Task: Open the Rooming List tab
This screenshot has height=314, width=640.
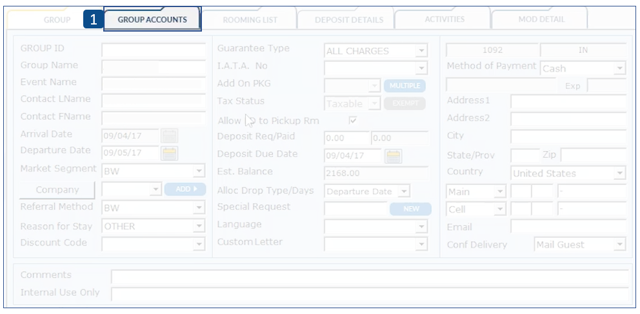Action: (x=250, y=20)
